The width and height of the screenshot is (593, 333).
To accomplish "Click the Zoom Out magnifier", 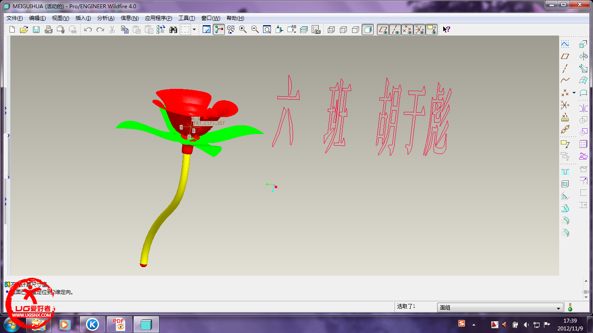I will [255, 29].
